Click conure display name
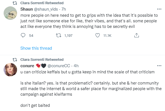This screenshot has width=165, height=111. (x=27, y=66)
